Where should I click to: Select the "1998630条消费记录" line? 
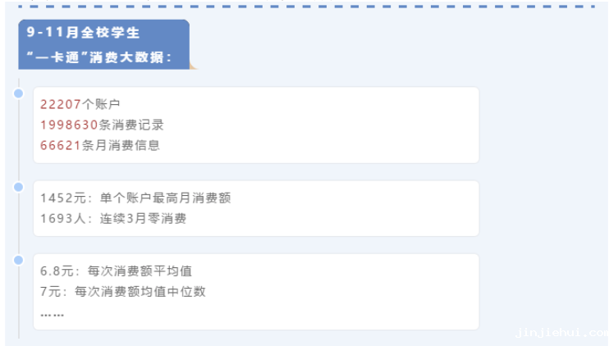102,125
